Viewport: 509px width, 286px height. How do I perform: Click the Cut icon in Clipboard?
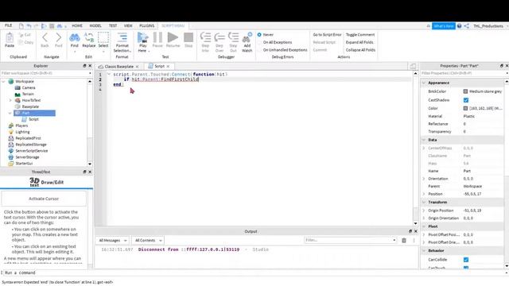21,35
